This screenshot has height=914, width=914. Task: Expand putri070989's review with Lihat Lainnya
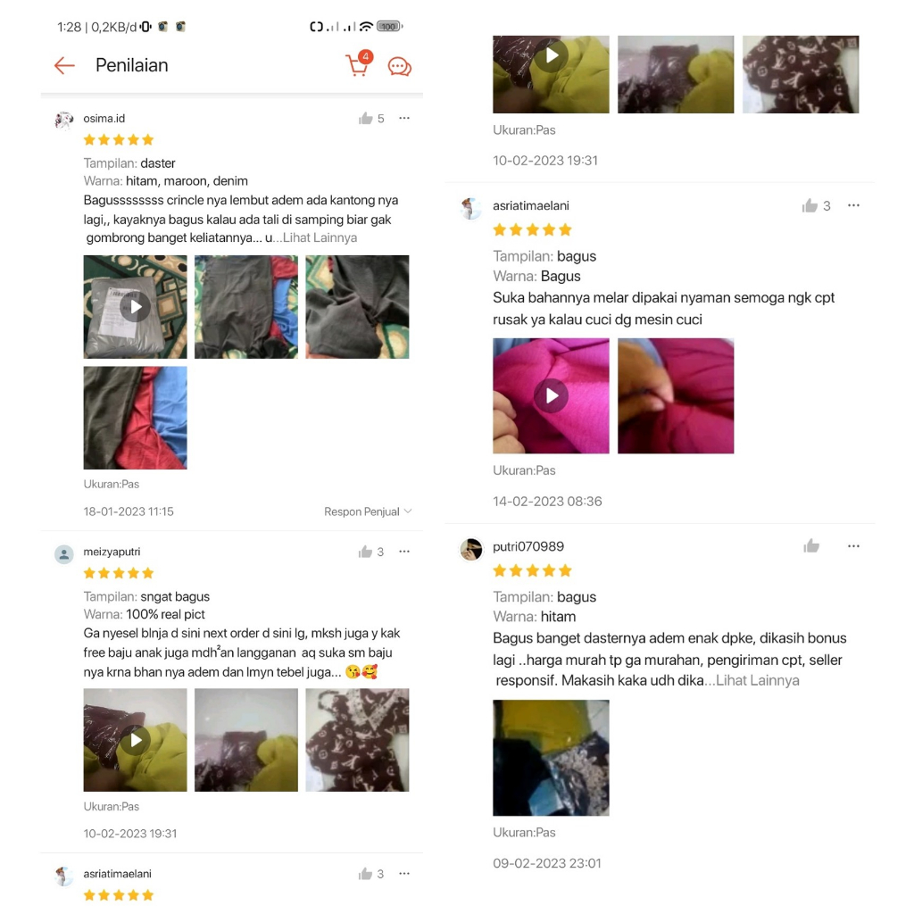(757, 680)
